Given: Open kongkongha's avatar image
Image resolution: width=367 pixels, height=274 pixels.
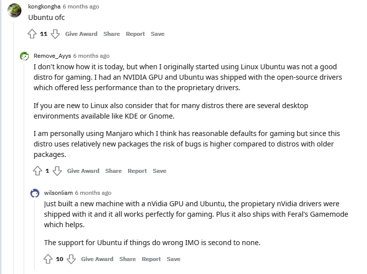Looking at the screenshot, I should pyautogui.click(x=15, y=9).
